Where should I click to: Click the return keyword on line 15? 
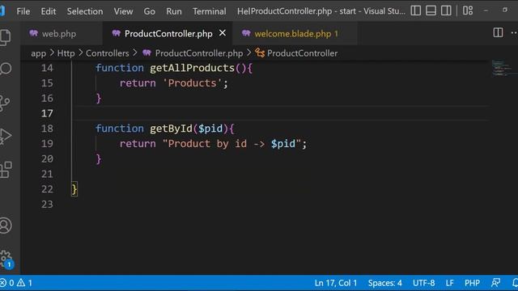[138, 83]
